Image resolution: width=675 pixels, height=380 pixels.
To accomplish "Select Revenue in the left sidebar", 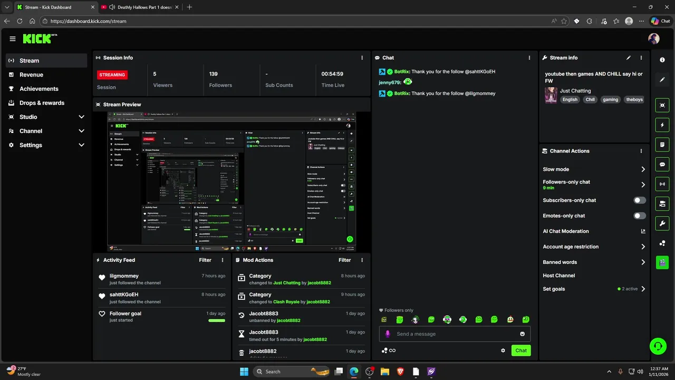I will pos(46,75).
